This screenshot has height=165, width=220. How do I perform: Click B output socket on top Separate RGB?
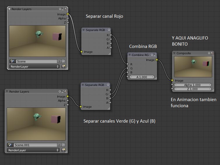pos(111,43)
